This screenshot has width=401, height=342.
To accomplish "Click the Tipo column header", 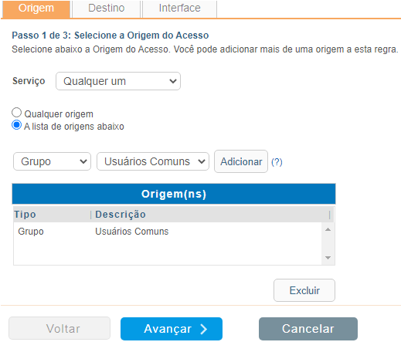I will (x=52, y=215).
